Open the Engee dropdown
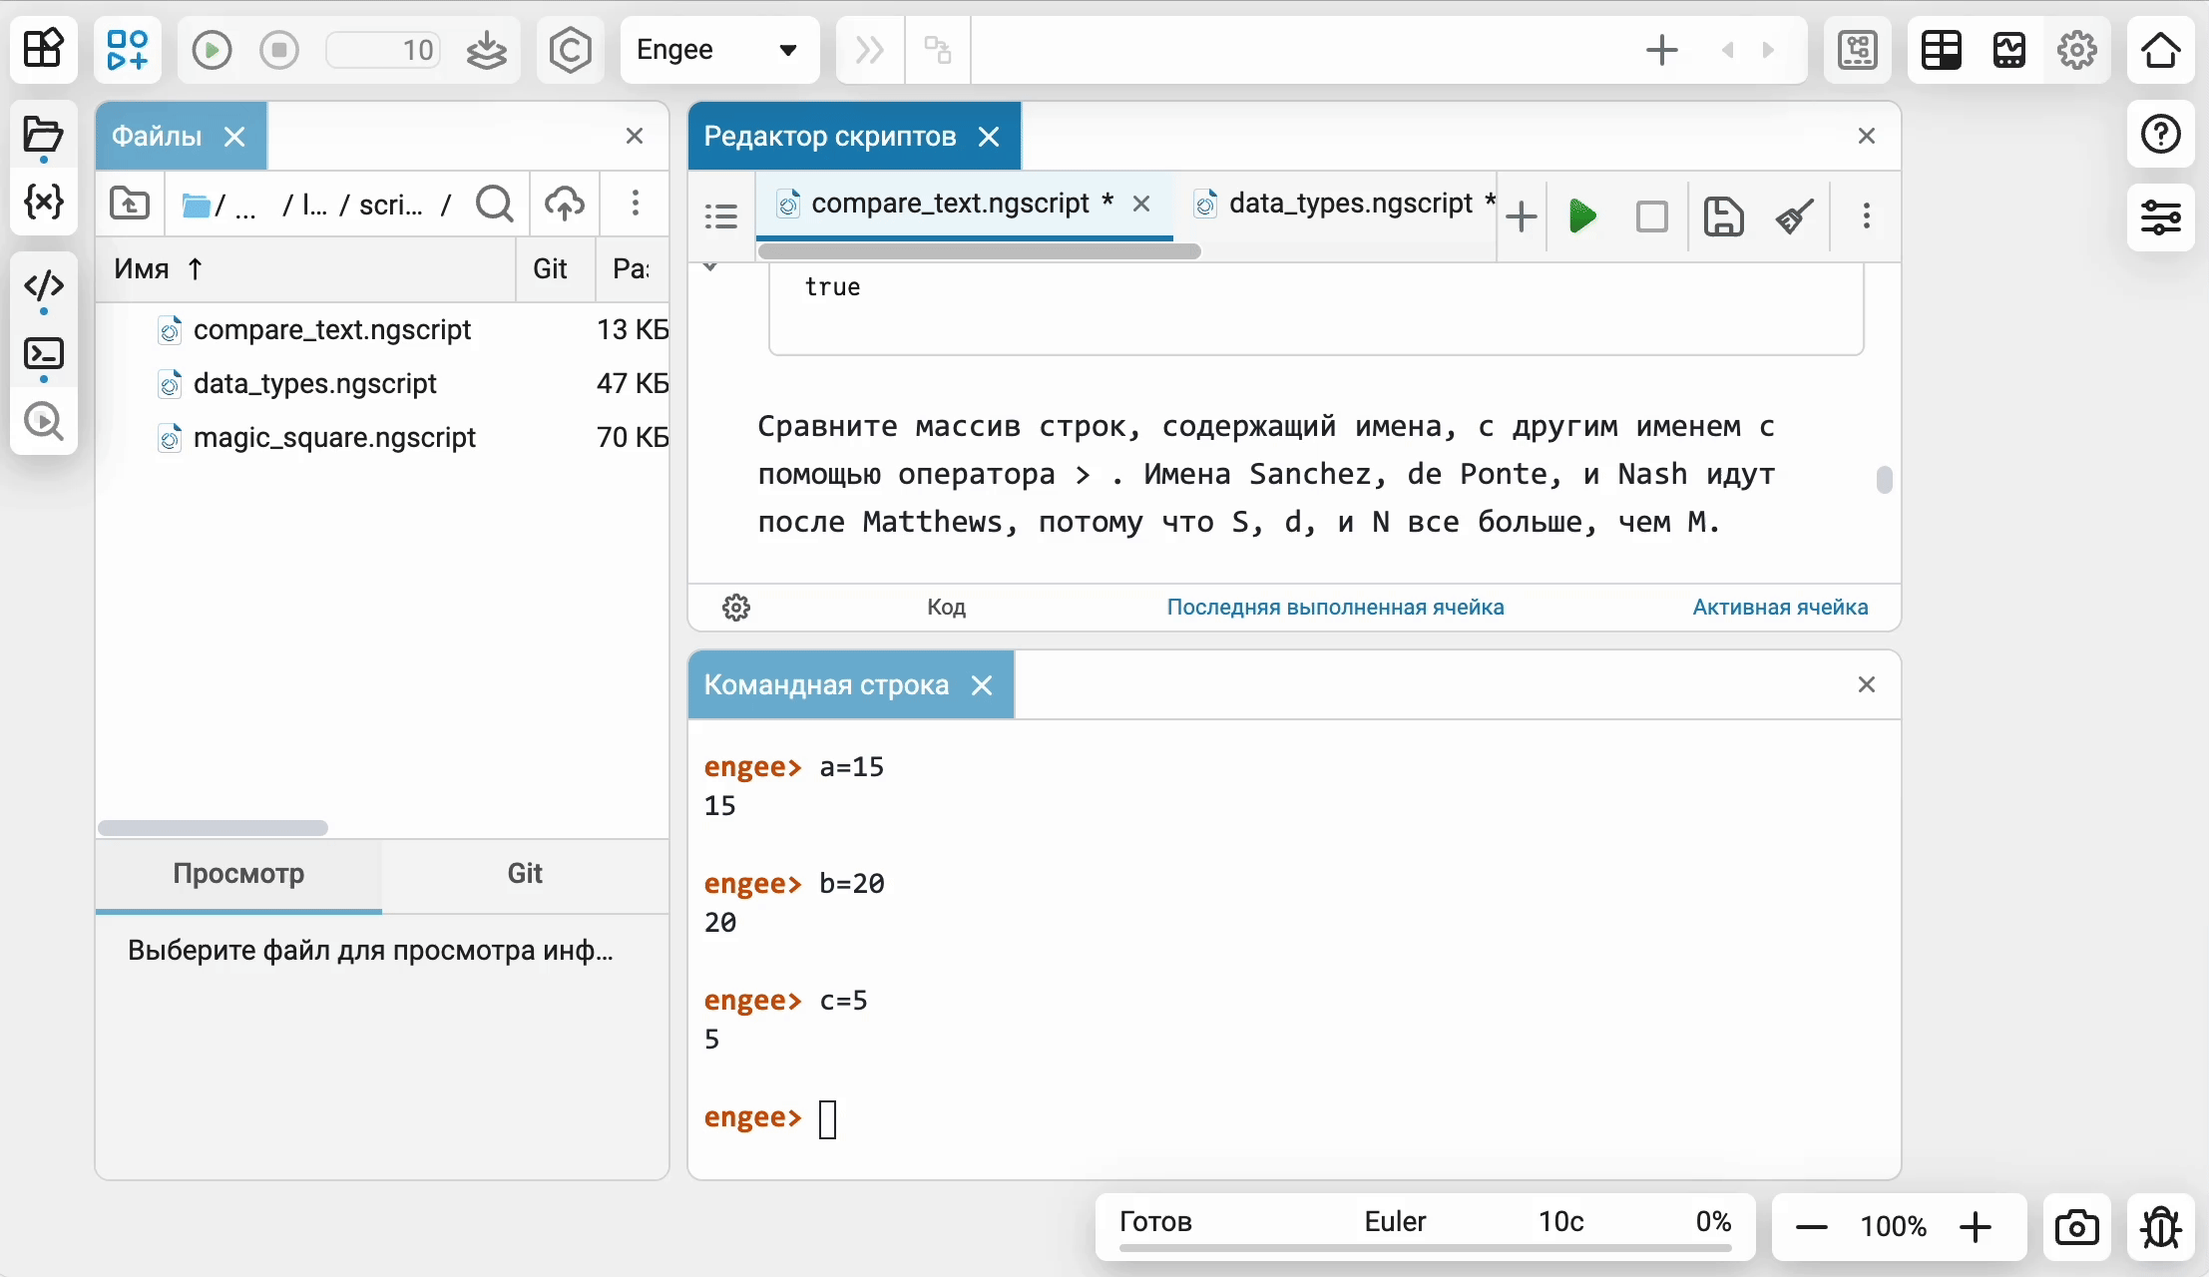This screenshot has height=1277, width=2209. (x=719, y=49)
